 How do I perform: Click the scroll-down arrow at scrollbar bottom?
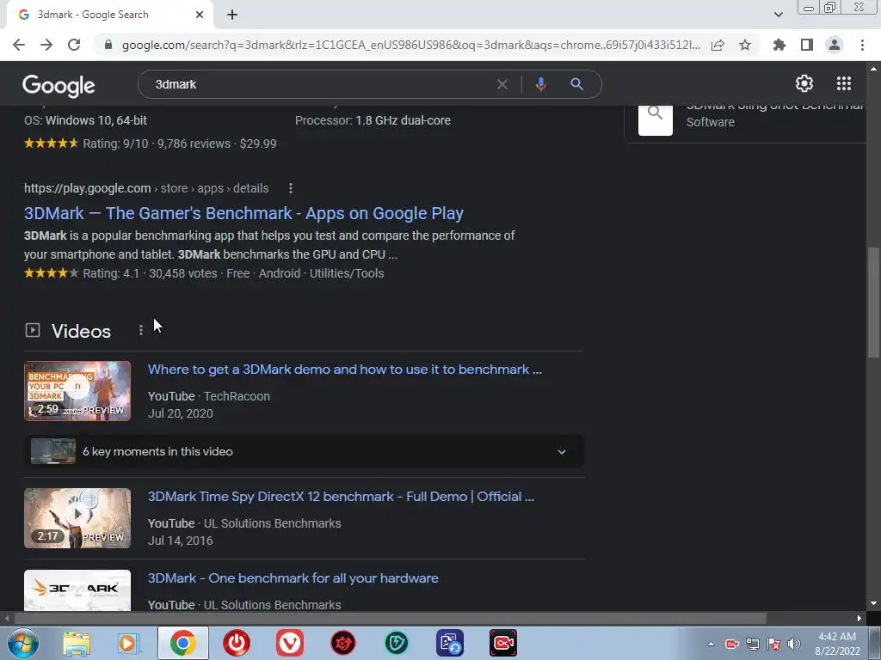[x=873, y=603]
